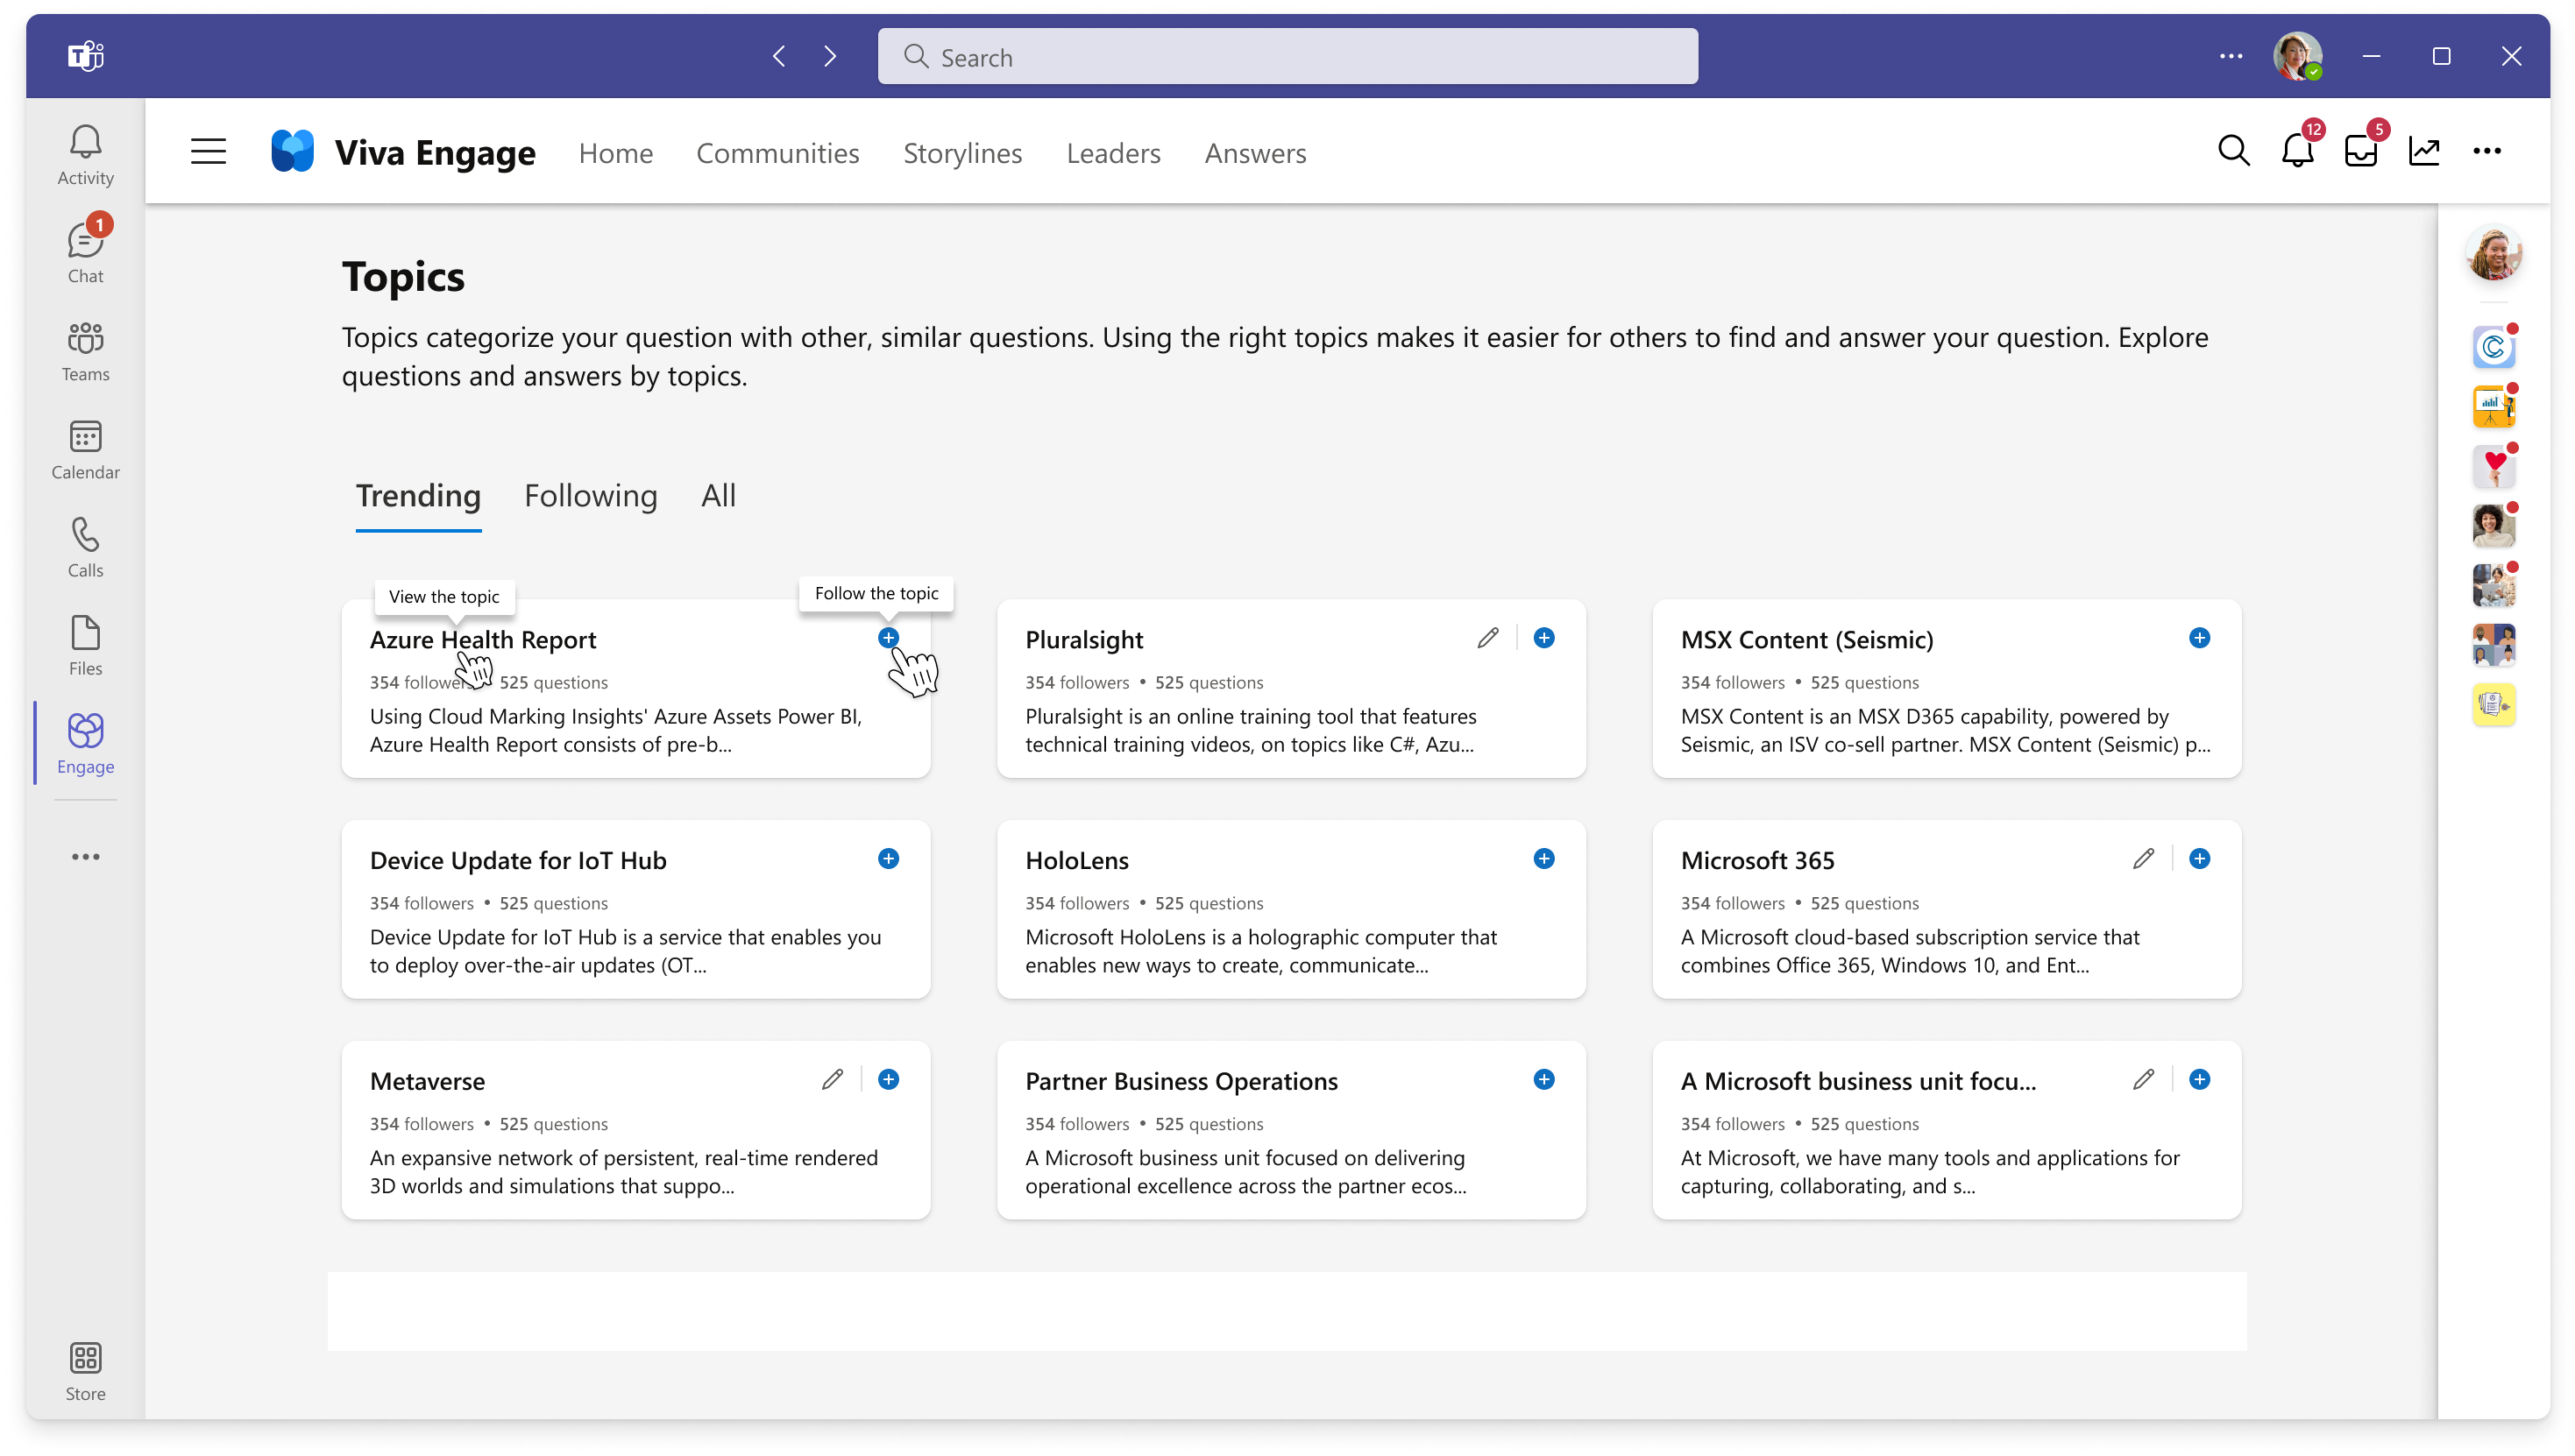The width and height of the screenshot is (2575, 1456).
Task: Open the Teams icon in sidebar
Action: [83, 351]
